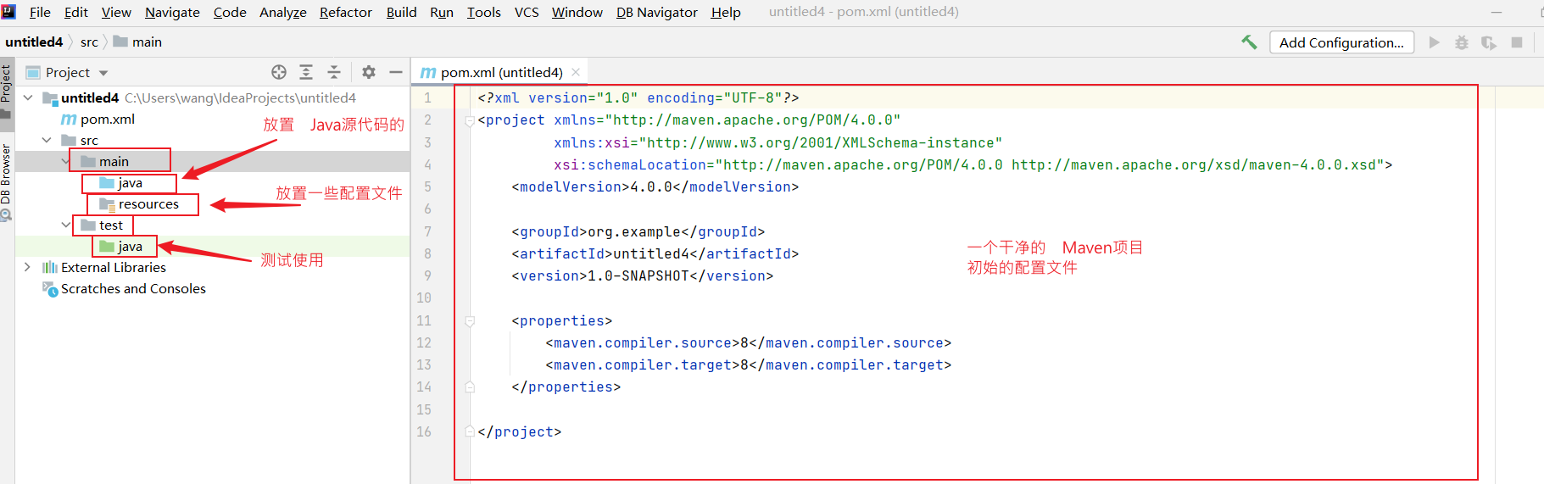Open Project panel settings gear
Screen dimensions: 1544x484
point(369,72)
